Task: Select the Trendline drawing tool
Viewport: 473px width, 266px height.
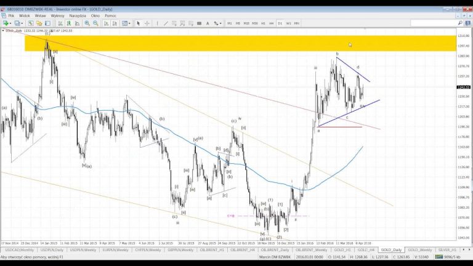Action: click(166, 23)
